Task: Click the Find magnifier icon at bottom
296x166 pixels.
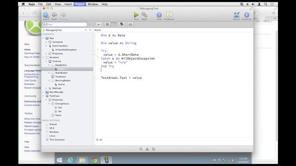Action: pos(141,149)
